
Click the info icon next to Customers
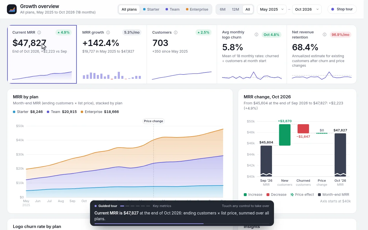click(x=176, y=32)
